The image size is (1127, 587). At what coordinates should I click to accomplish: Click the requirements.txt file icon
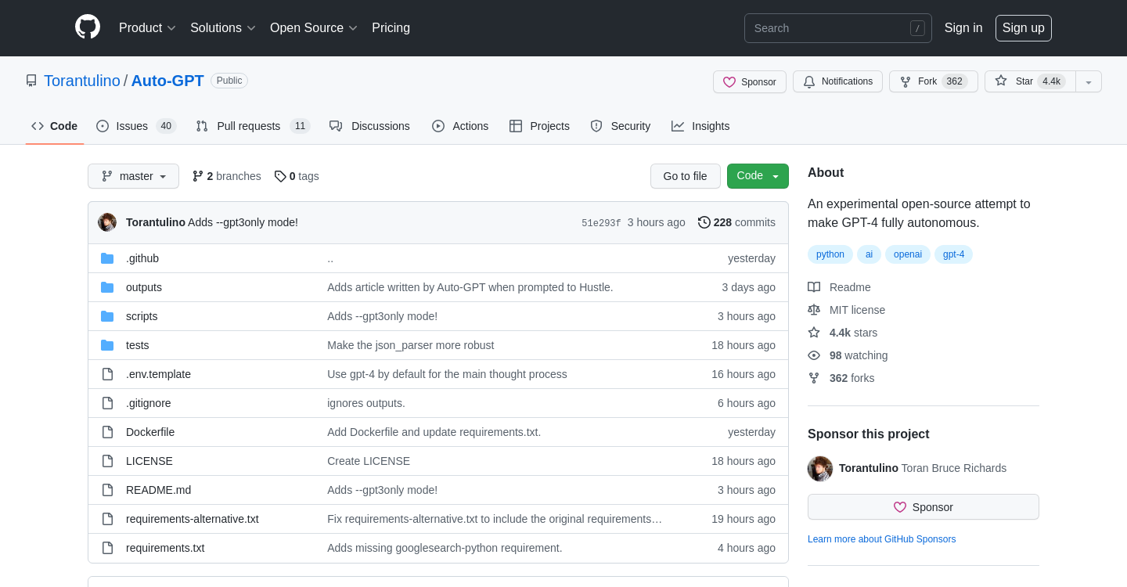pyautogui.click(x=107, y=548)
